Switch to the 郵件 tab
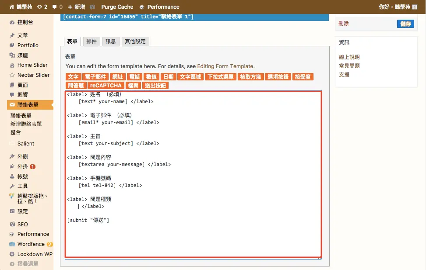 click(92, 42)
